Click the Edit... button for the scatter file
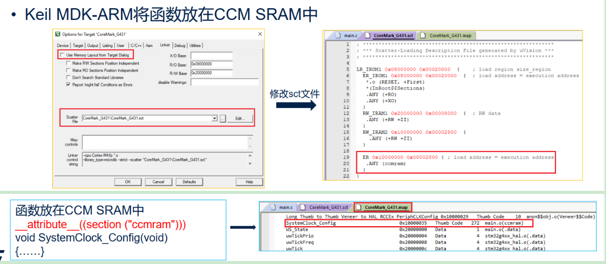This screenshot has width=606, height=264. (x=241, y=119)
